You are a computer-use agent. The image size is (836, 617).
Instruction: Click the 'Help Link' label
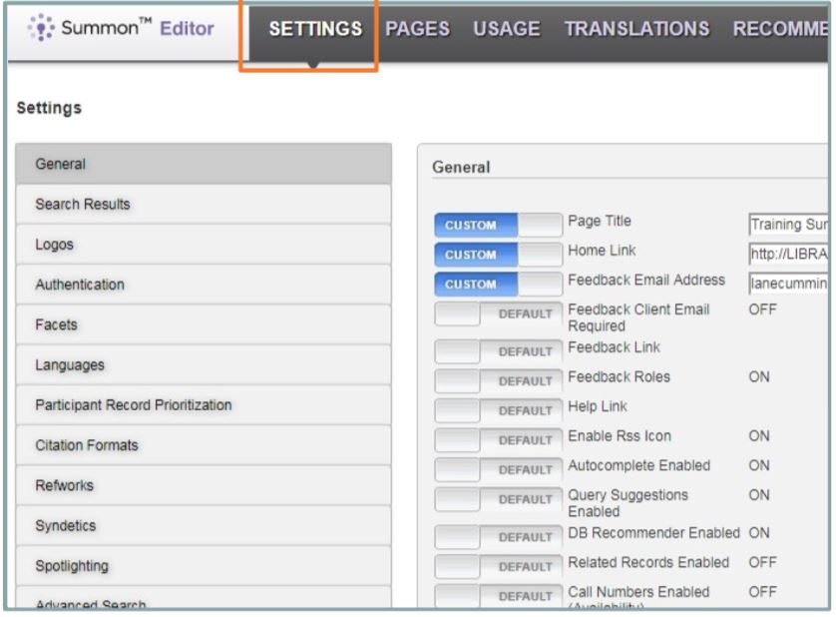pyautogui.click(x=598, y=406)
